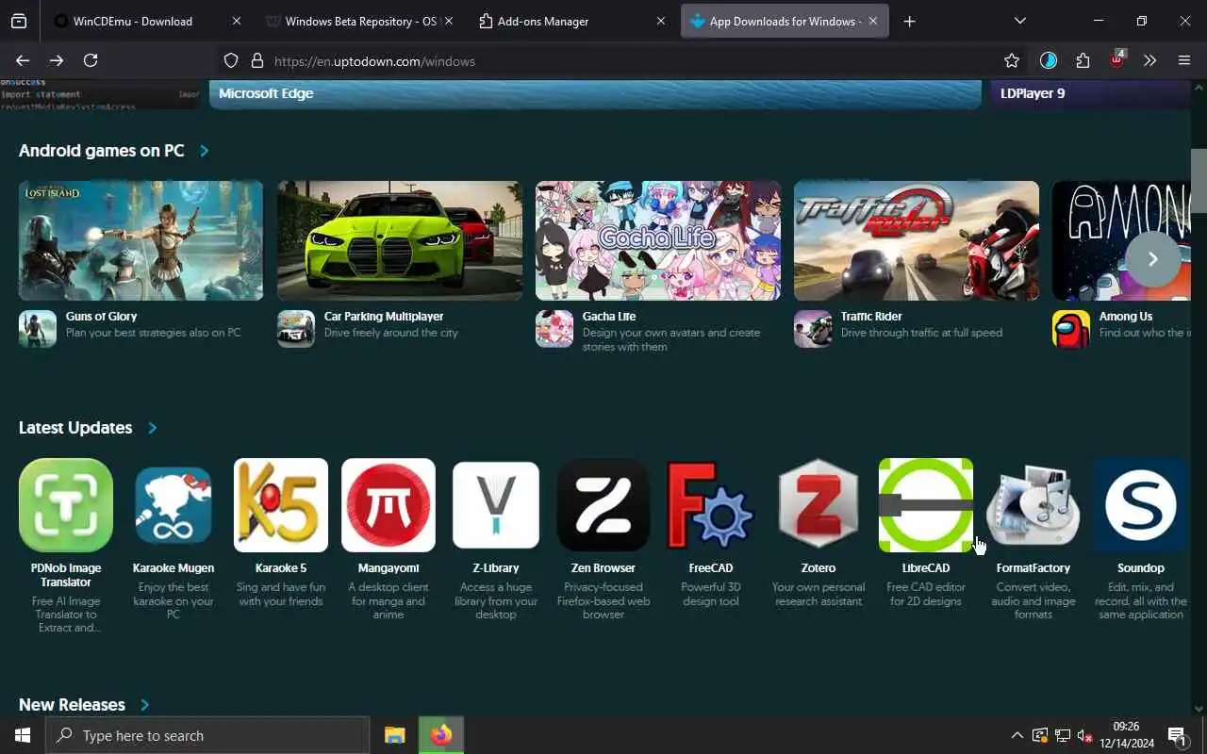Open the Mangayomi app icon
Screen dimensions: 1207x754
click(389, 505)
